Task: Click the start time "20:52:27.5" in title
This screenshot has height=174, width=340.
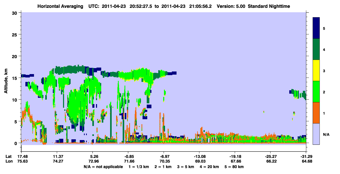Action: click(140, 6)
